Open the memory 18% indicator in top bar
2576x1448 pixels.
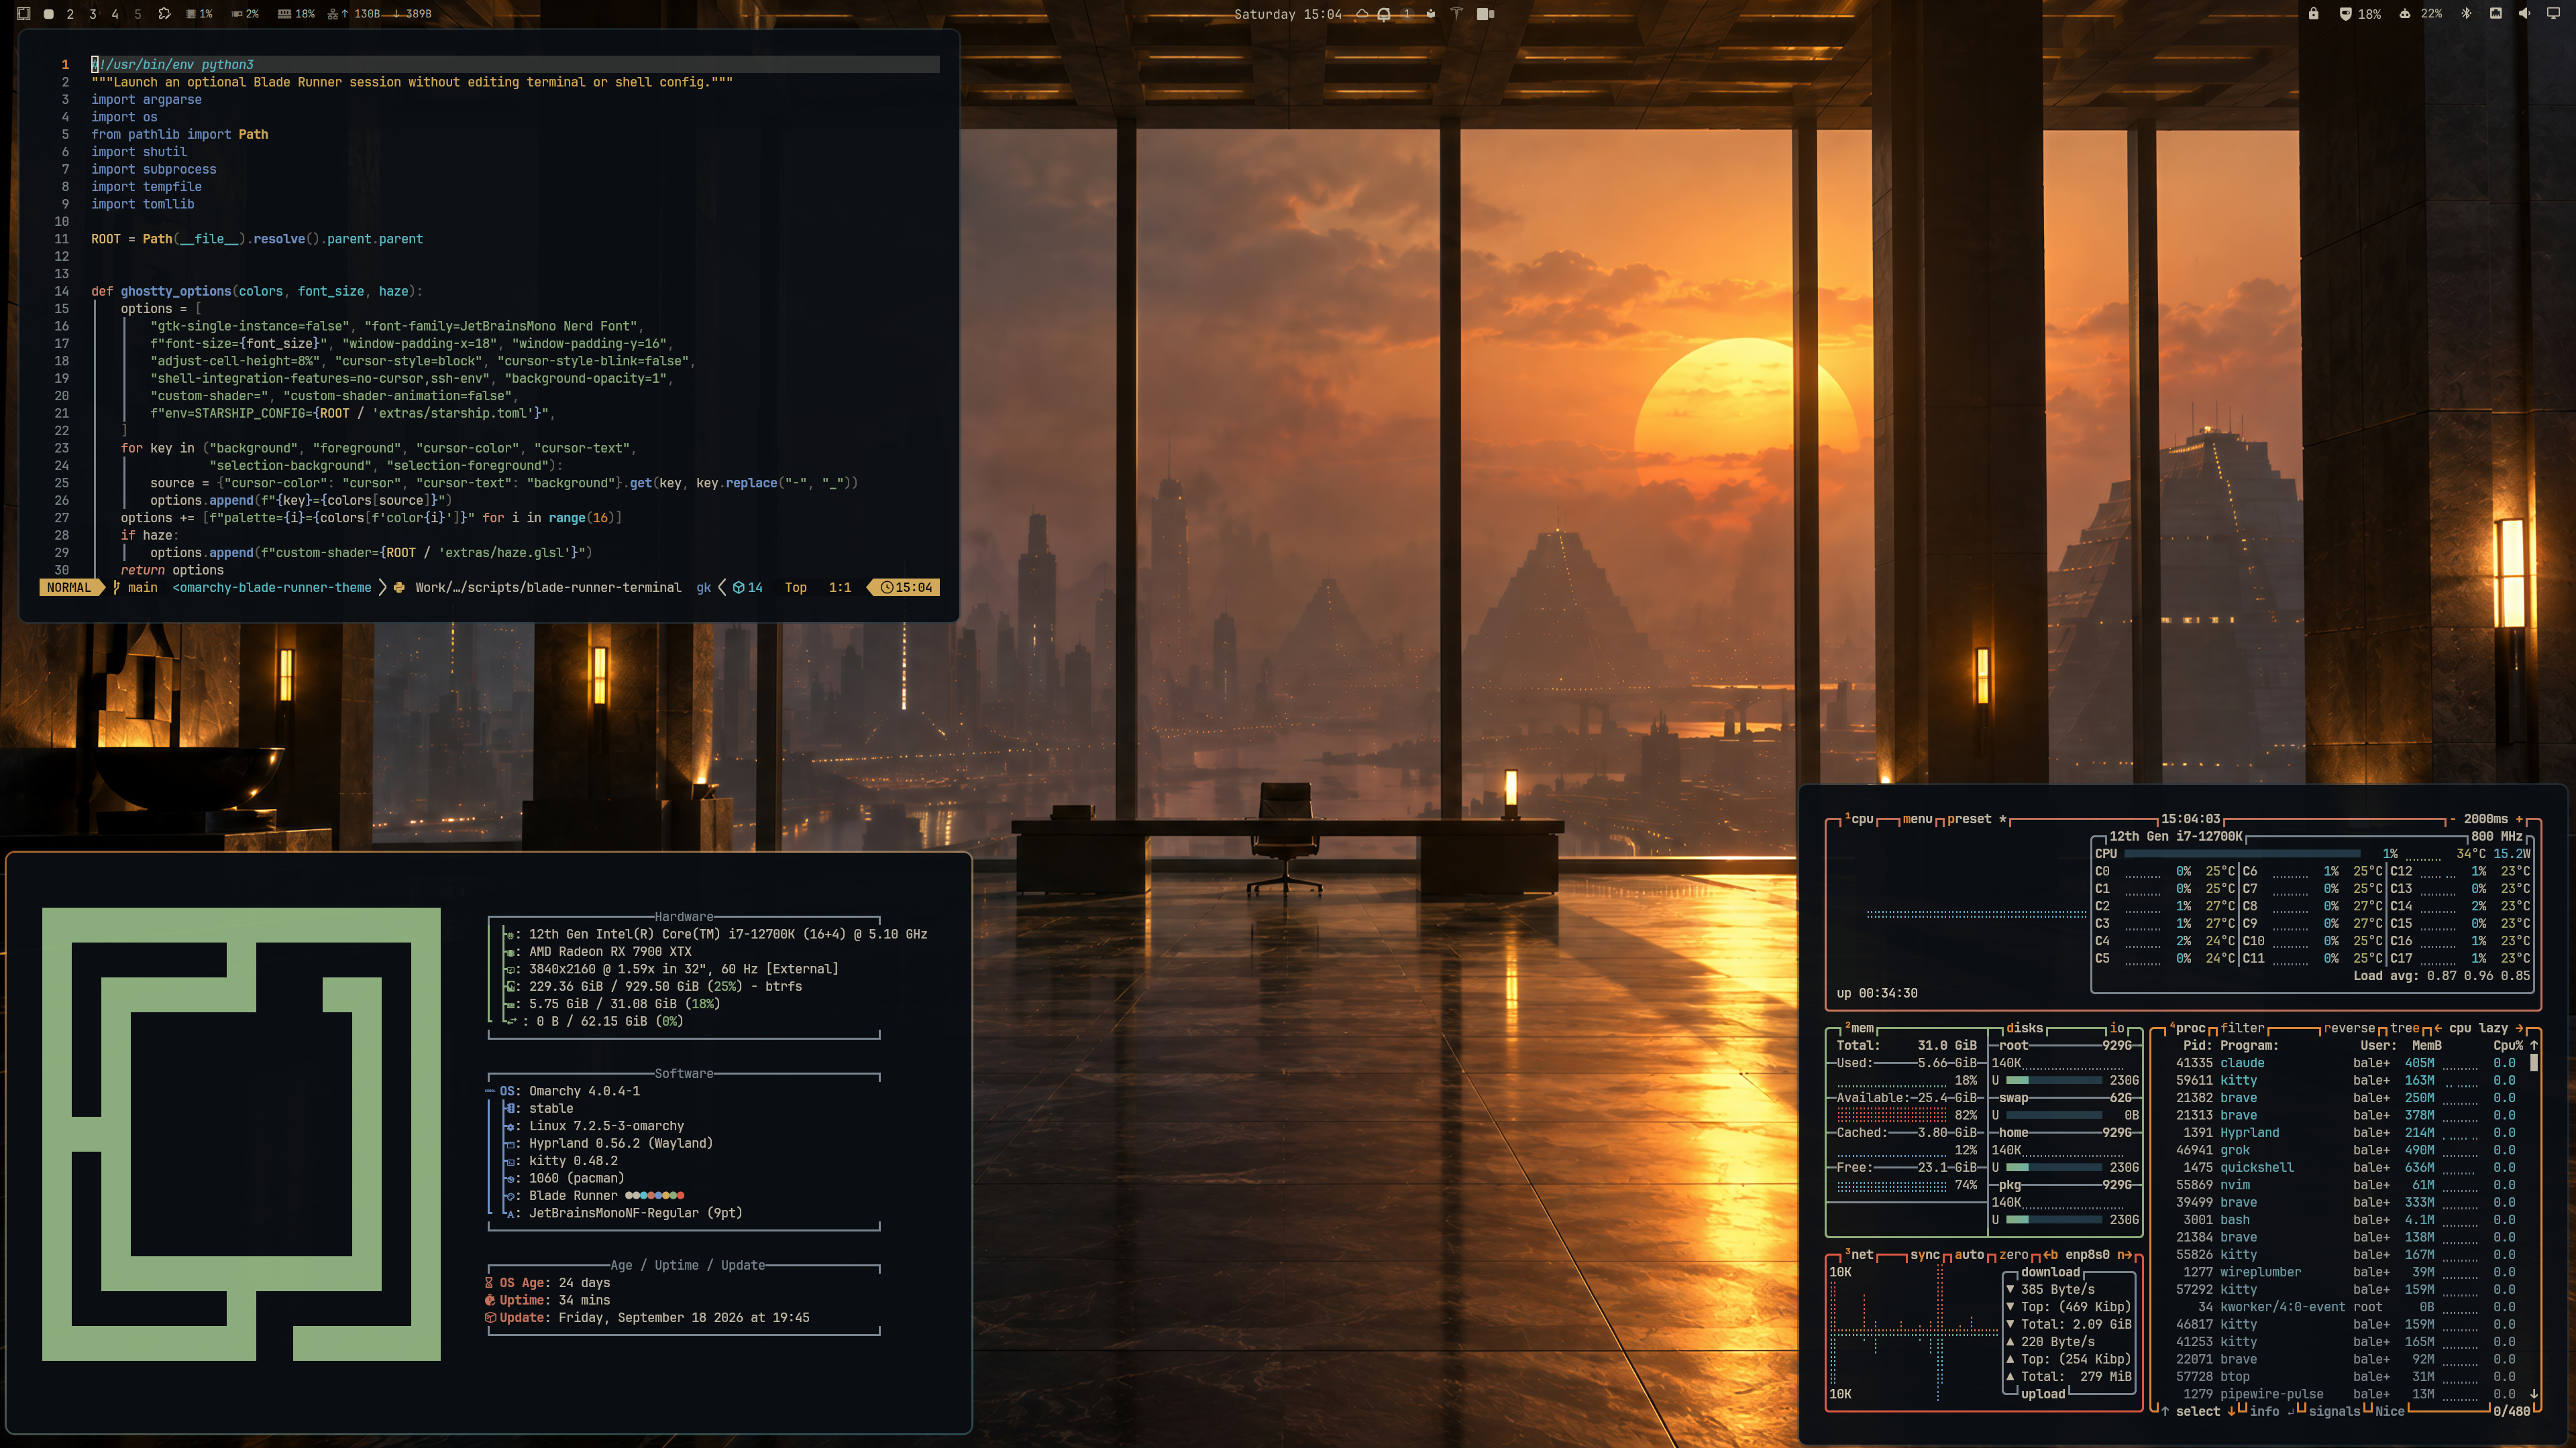pos(296,14)
